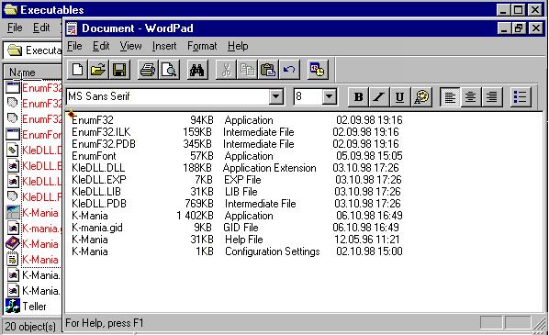Insert date and time icon
Screen dimensions: 549x335
pos(318,70)
